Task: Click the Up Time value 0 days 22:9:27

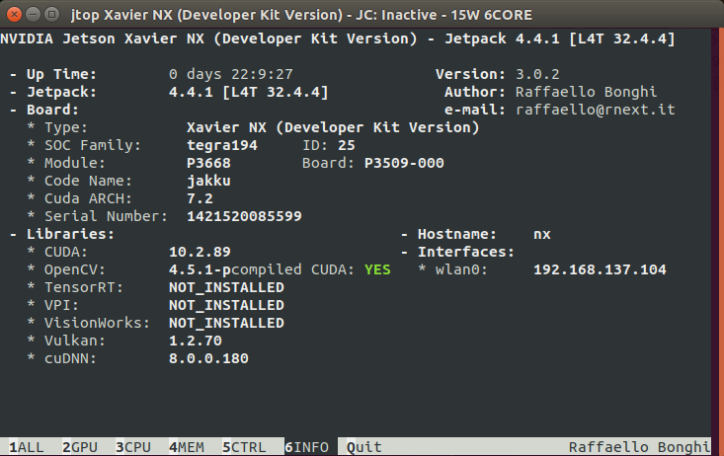Action: [231, 74]
